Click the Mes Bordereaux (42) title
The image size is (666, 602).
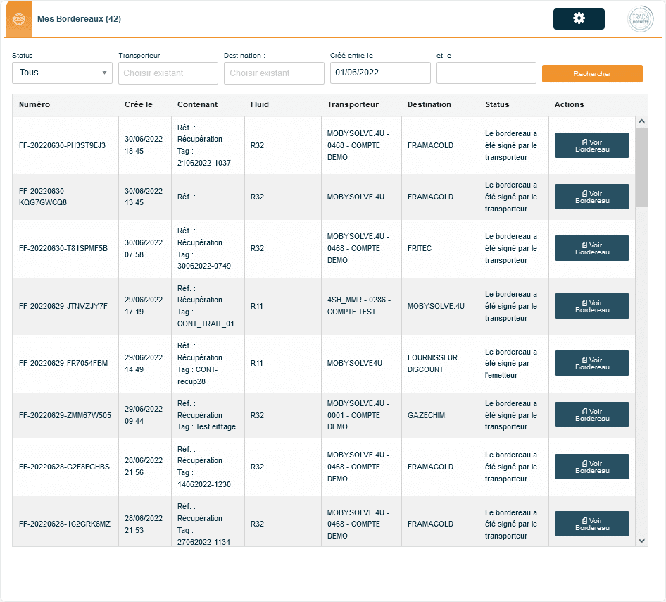[79, 19]
